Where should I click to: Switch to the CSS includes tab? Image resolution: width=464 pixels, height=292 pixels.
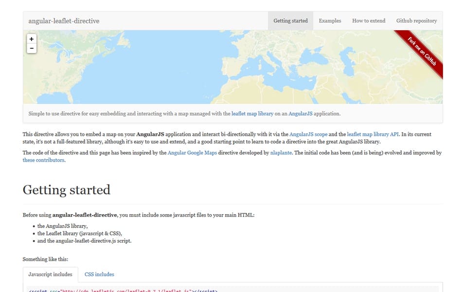coord(99,274)
